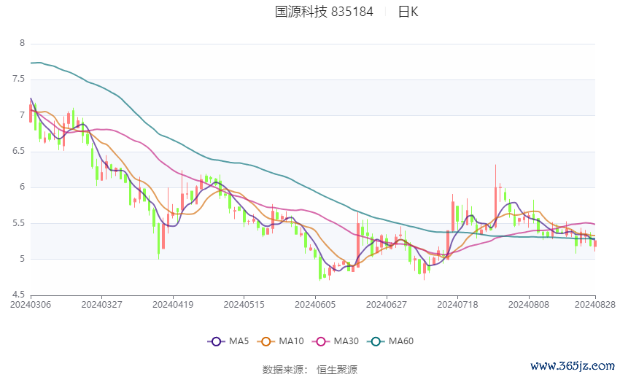Click the 恒生聚源 data source text
Viewport: 620px width, 377px height.
(x=337, y=370)
